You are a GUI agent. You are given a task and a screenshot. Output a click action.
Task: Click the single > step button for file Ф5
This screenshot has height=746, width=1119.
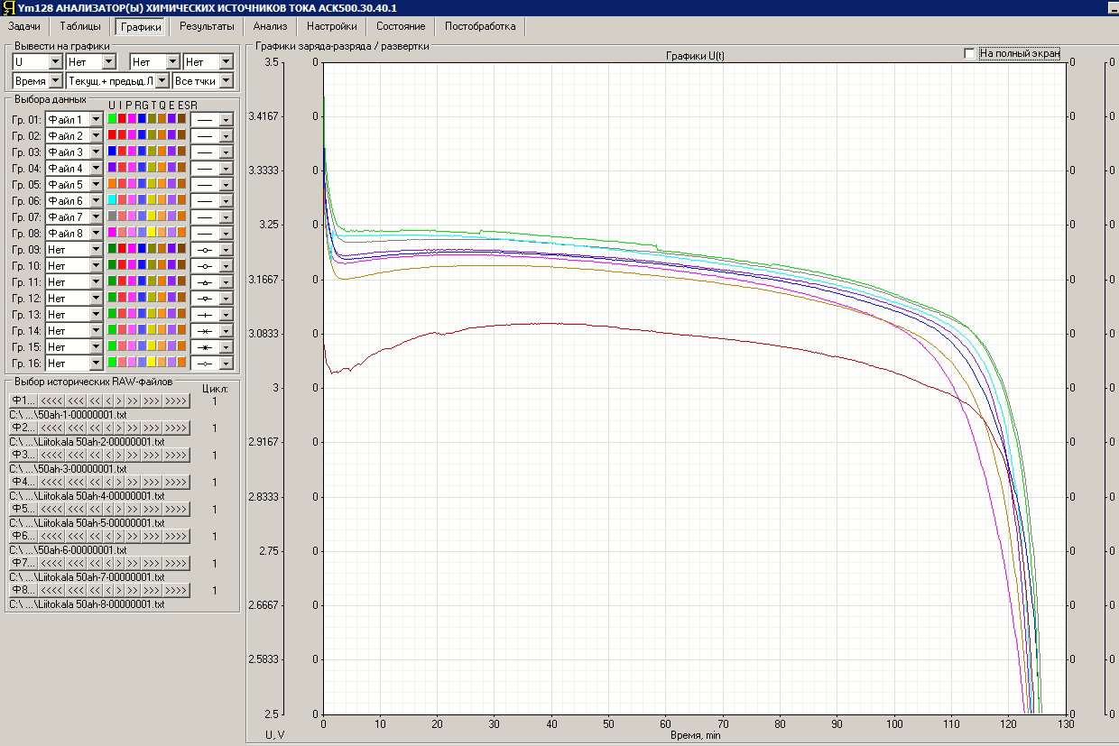click(x=119, y=509)
